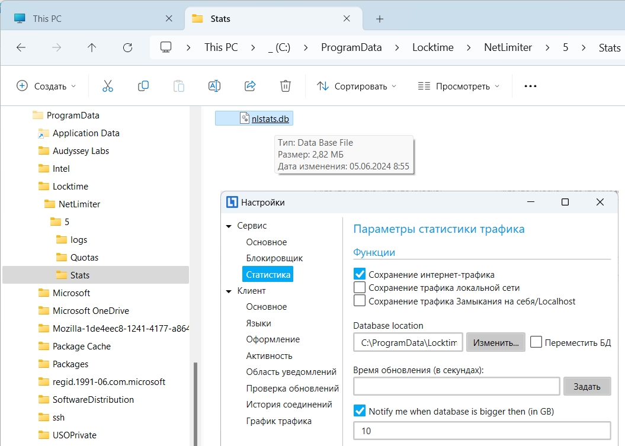This screenshot has width=625, height=446.
Task: Select SoftwareDistribution folder in tree
Action: coord(93,400)
